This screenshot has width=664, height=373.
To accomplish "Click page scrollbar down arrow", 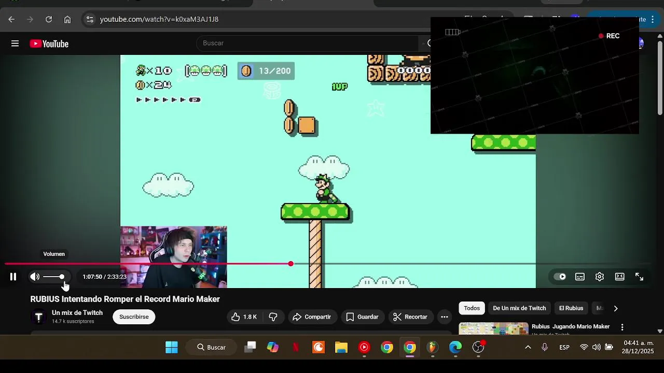I will tap(660, 331).
